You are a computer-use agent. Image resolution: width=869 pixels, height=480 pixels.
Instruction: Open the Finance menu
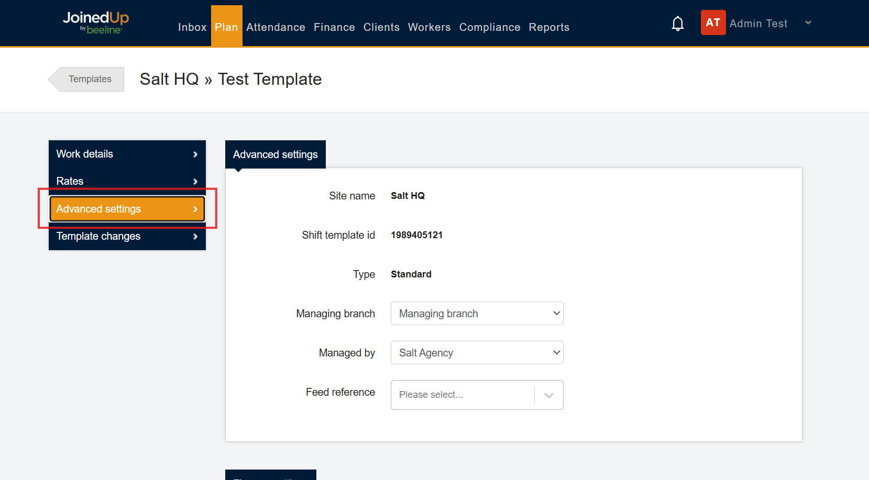click(x=334, y=27)
